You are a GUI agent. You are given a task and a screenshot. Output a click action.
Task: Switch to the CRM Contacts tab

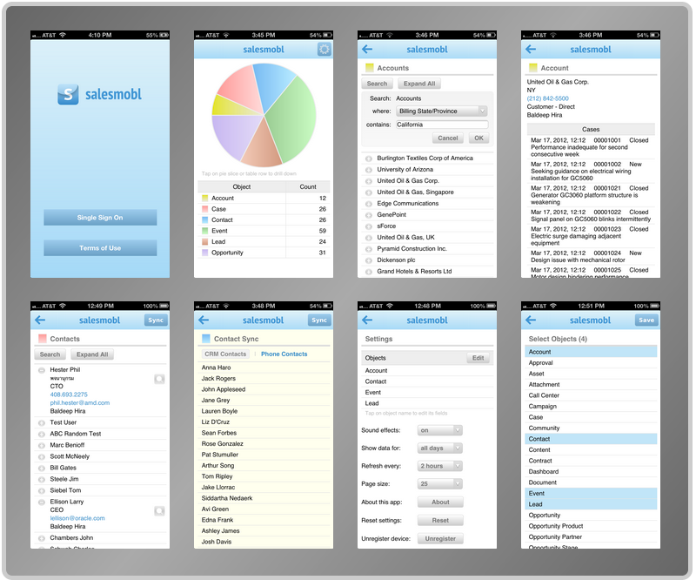pyautogui.click(x=225, y=354)
